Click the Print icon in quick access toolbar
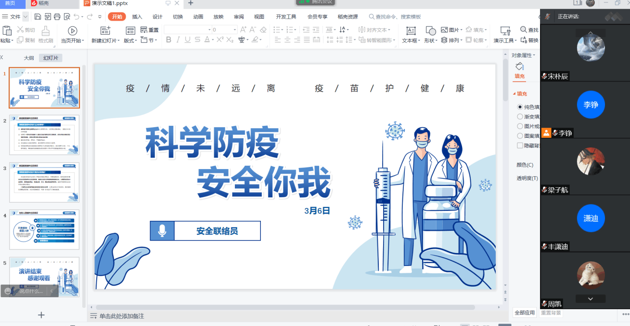Image resolution: width=630 pixels, height=326 pixels. click(x=57, y=17)
